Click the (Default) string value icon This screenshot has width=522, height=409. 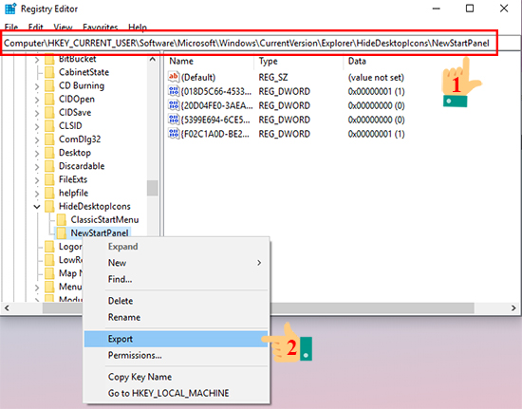[x=174, y=77]
